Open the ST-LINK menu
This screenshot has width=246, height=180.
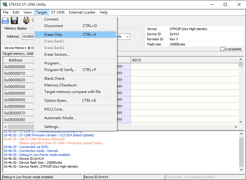pyautogui.click(x=58, y=12)
